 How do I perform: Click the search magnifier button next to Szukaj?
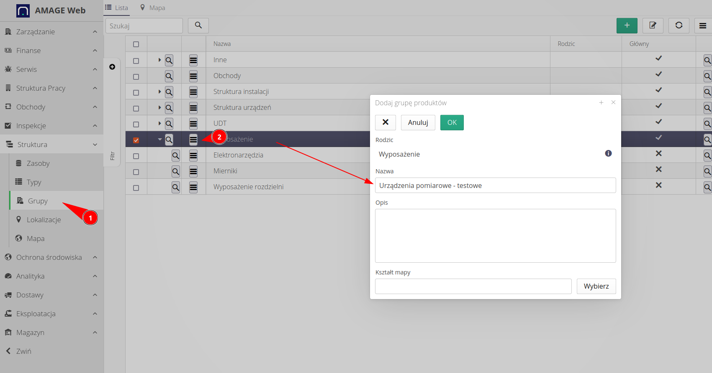[198, 25]
